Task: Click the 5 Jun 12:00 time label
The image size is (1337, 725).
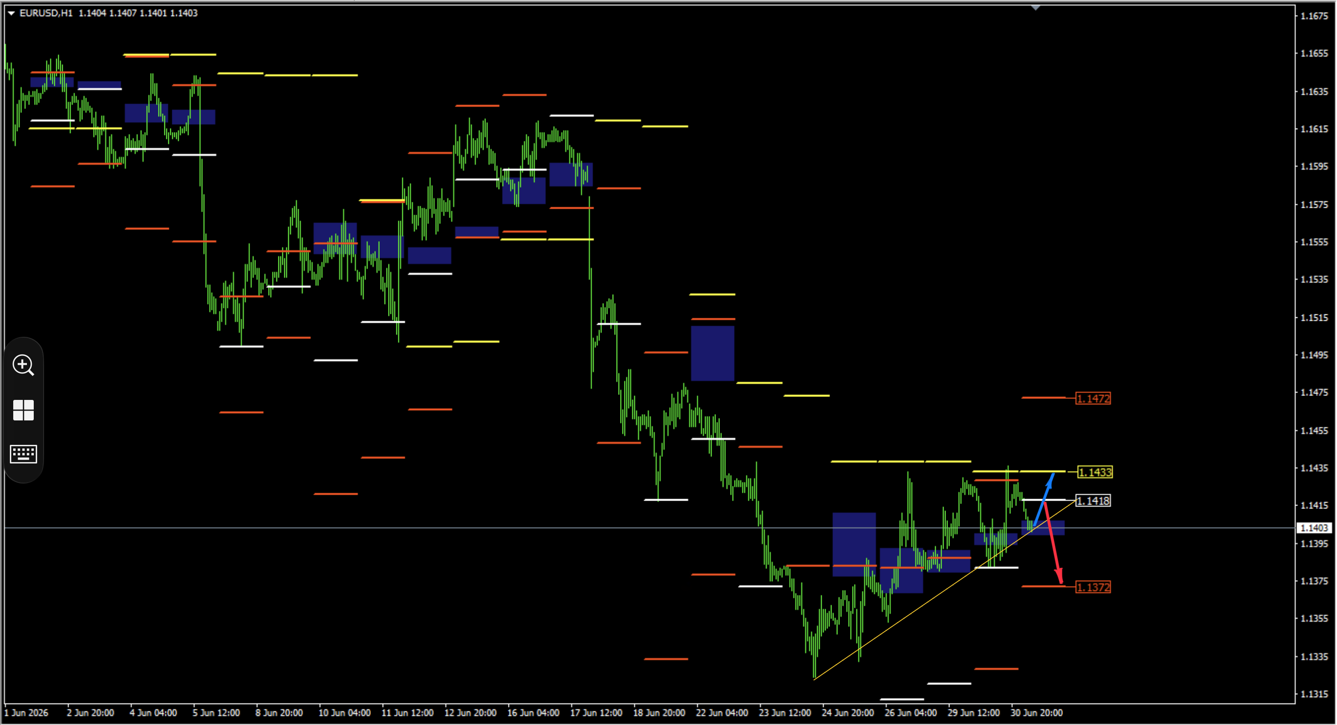Action: click(x=216, y=713)
